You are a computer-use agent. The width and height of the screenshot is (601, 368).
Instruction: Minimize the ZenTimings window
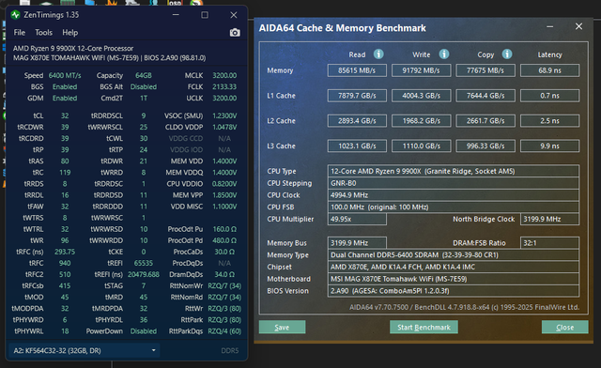click(176, 15)
